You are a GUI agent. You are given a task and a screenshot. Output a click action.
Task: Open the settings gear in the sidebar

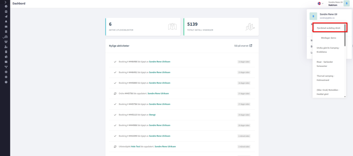point(6,77)
